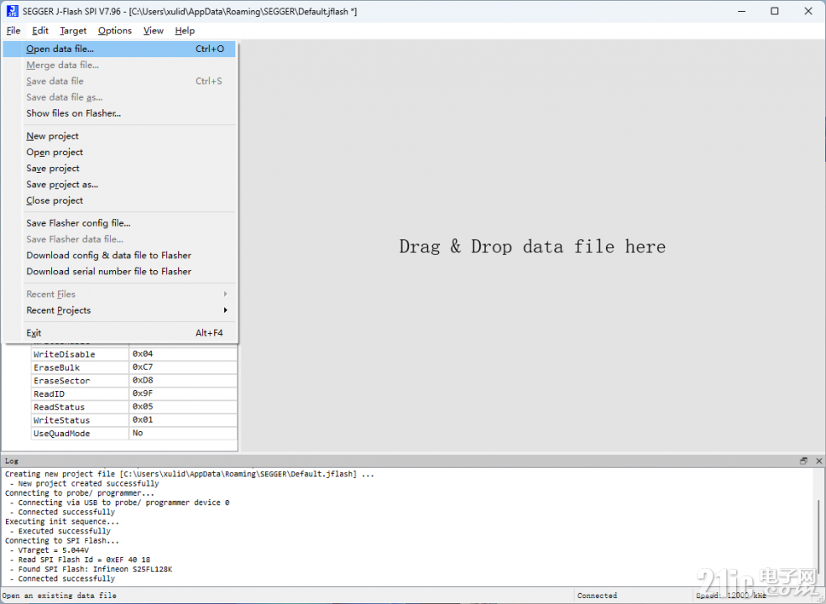
Task: Open the Edit menu
Action: 40,30
